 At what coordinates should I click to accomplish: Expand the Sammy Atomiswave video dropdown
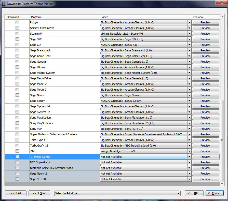pos(189,28)
